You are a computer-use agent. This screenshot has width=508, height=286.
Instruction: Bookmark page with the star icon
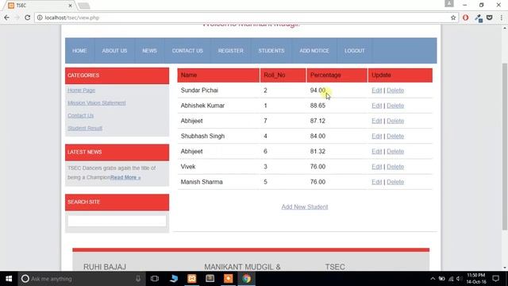pos(453,17)
